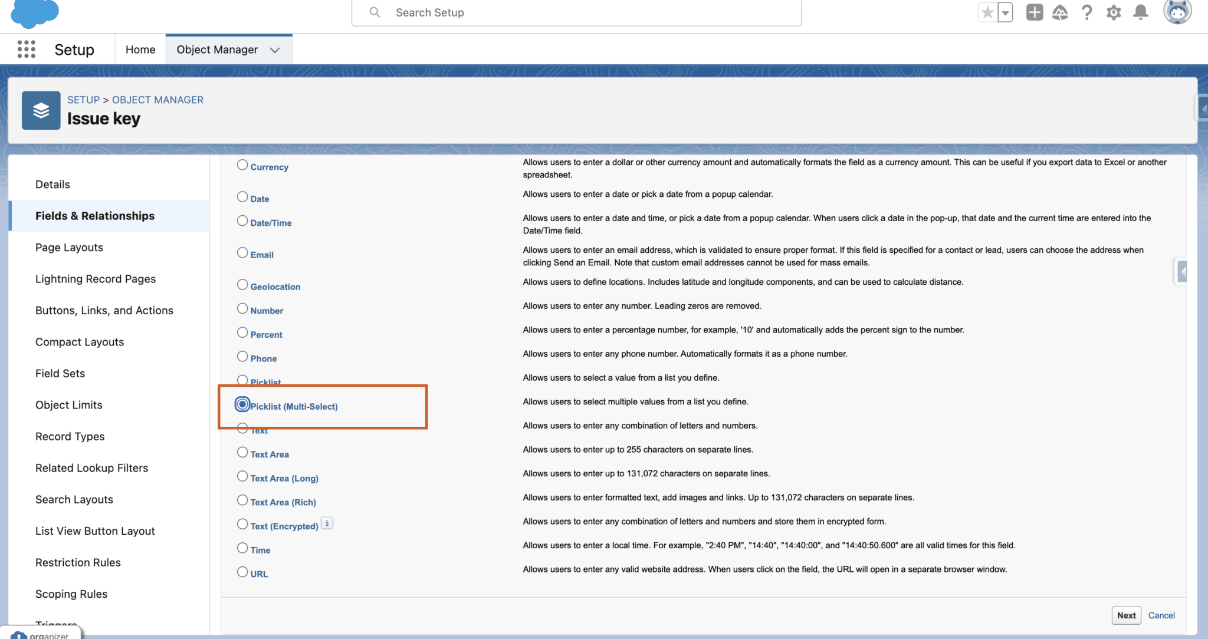Open the Object Manager tab
Screen dimensions: 1208x639
pos(217,49)
